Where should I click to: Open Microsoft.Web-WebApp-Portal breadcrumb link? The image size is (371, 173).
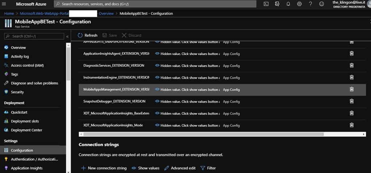(45, 13)
